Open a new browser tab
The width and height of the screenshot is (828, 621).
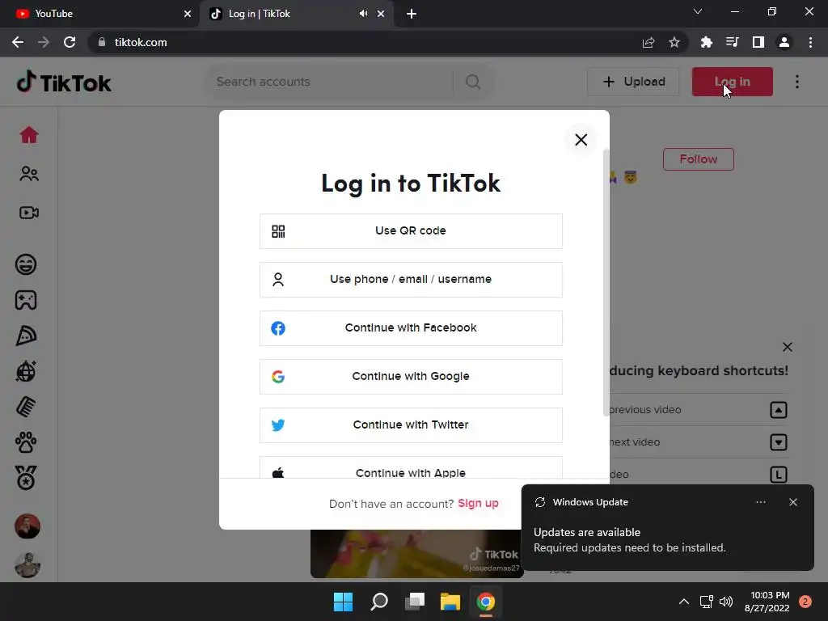click(x=412, y=14)
